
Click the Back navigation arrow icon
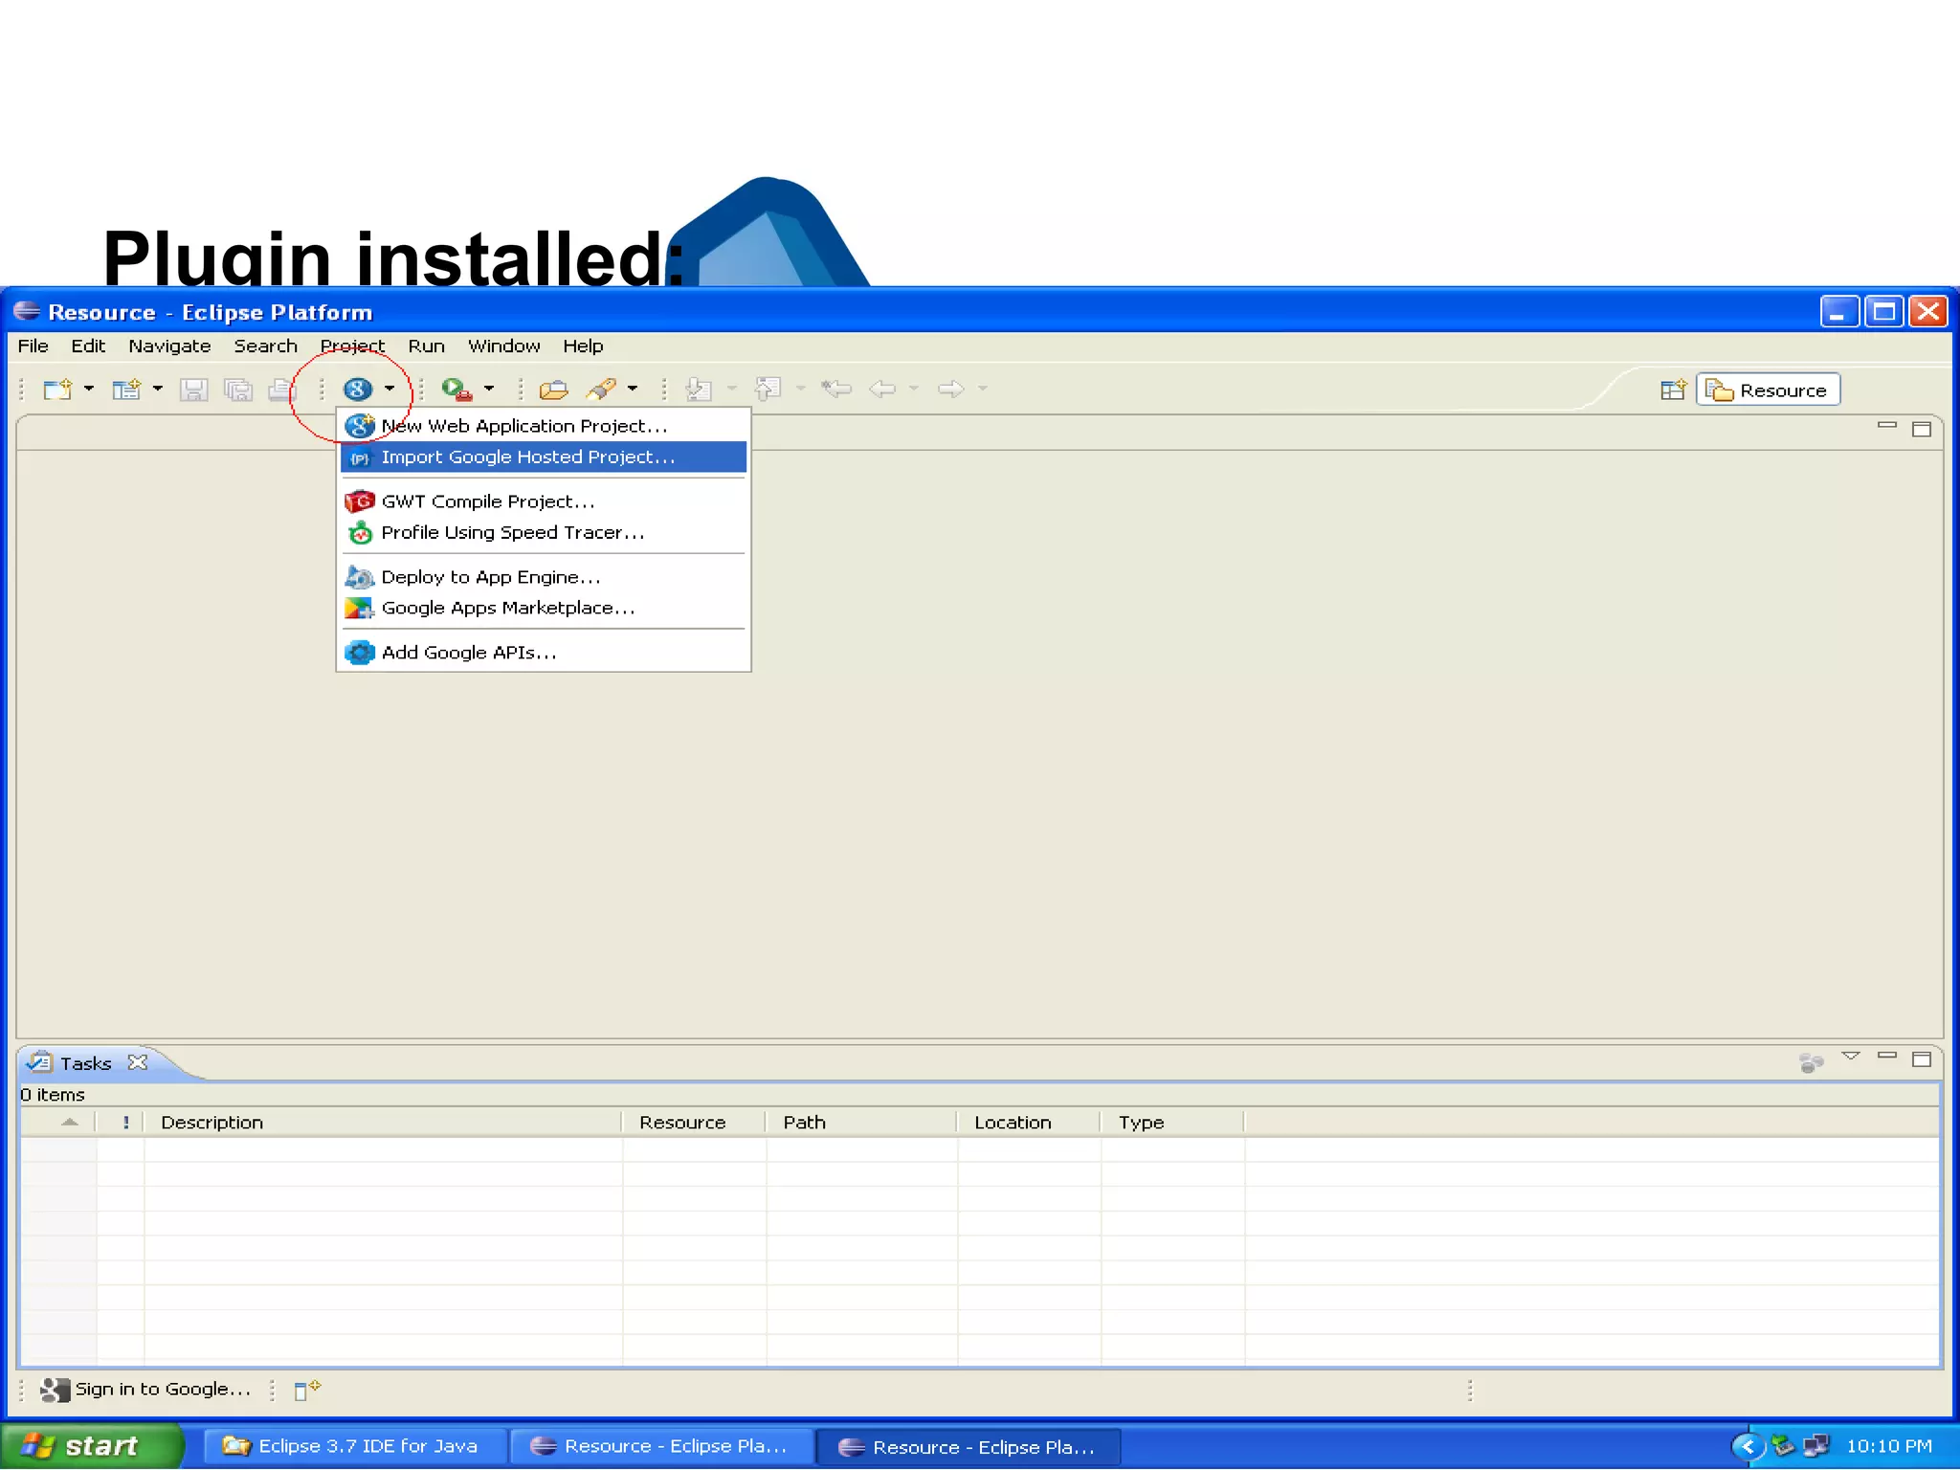[882, 389]
